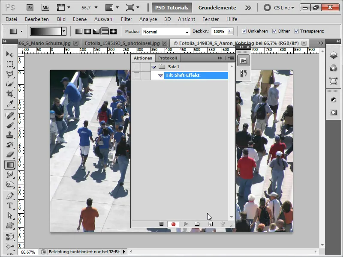Select the Rectangular Marquee tool
343x257 pixels.
coord(9,64)
